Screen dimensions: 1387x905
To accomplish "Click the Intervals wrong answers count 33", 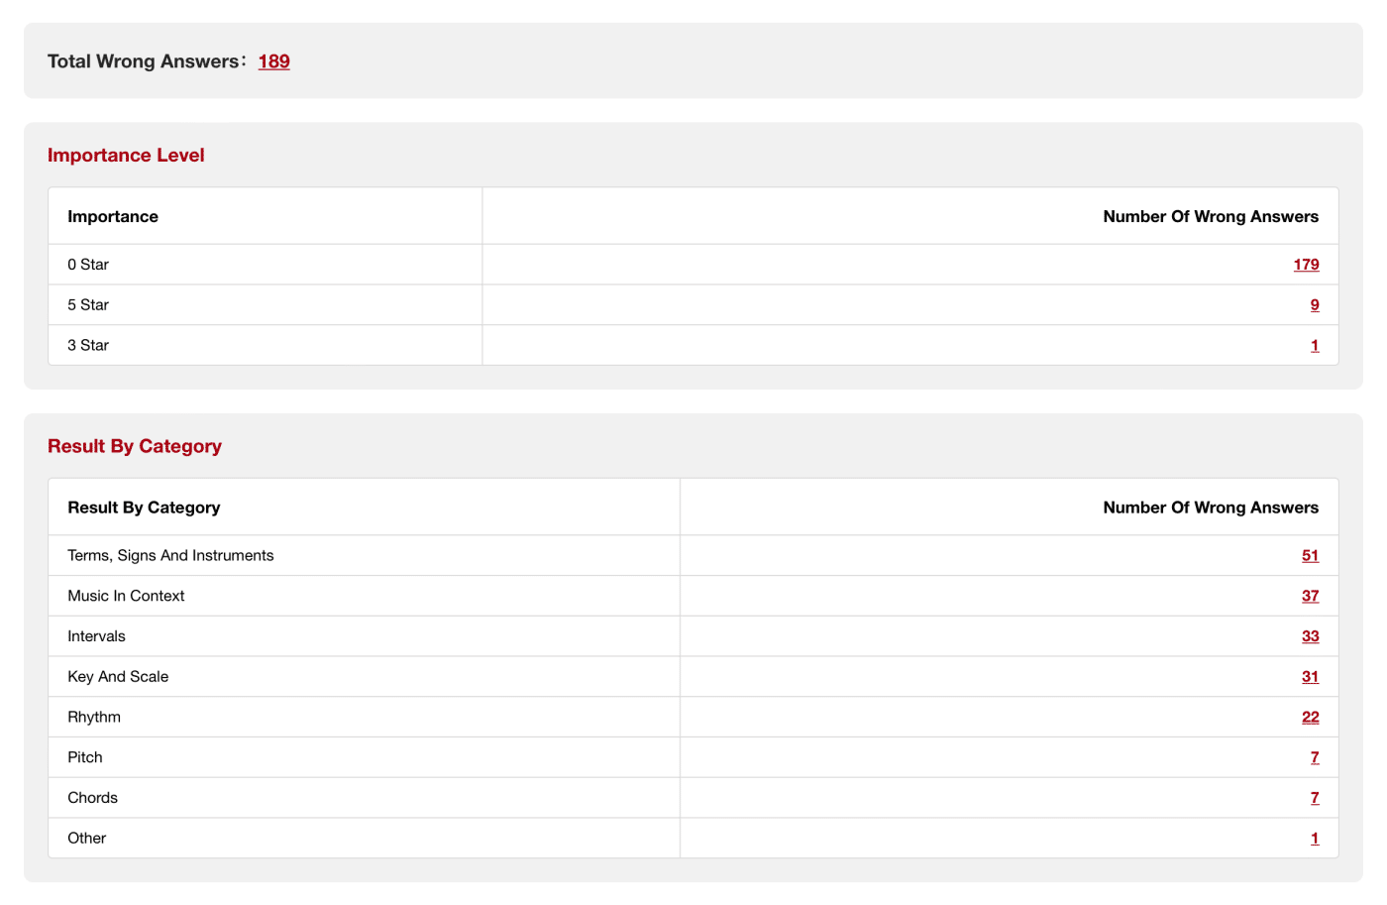I will coord(1310,636).
